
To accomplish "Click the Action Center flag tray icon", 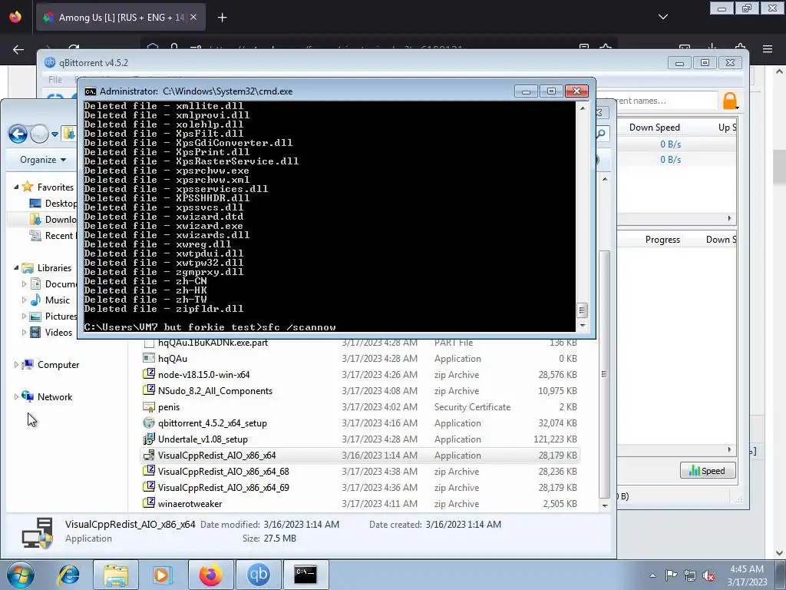I will 671,575.
